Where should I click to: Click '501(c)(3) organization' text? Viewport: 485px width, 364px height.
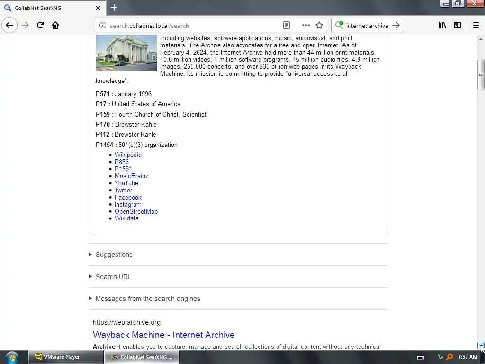click(x=148, y=145)
